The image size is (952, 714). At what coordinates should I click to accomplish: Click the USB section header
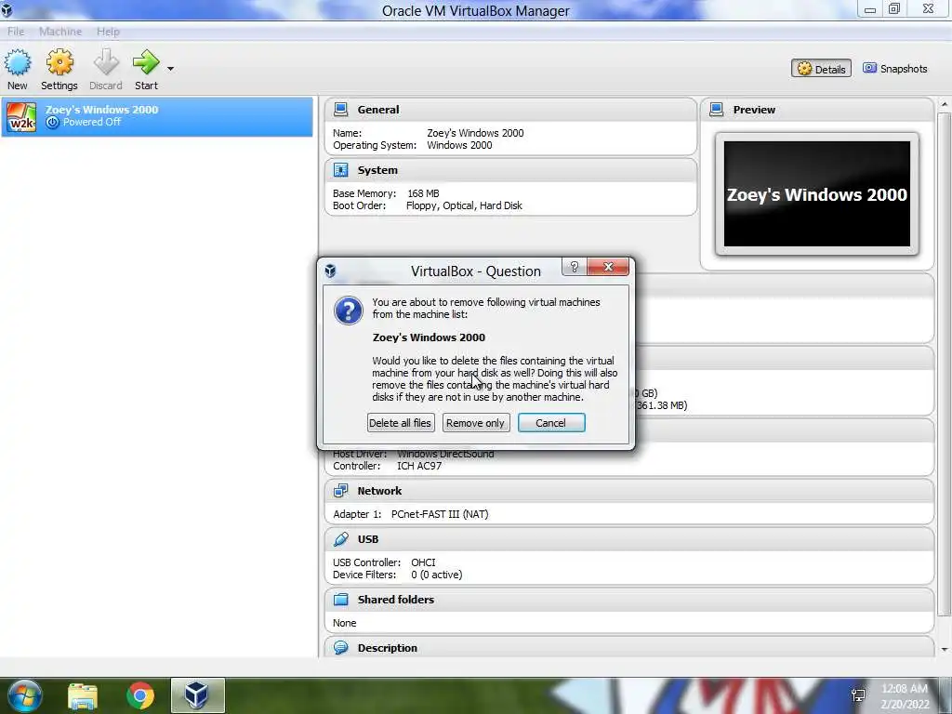(629, 540)
